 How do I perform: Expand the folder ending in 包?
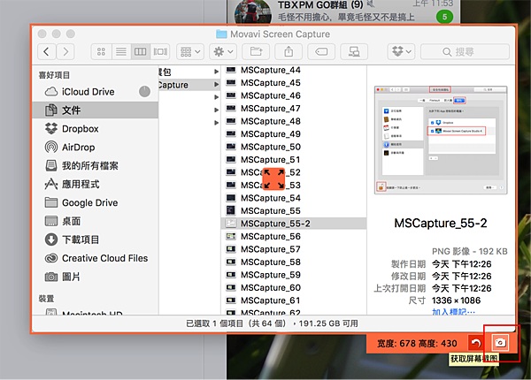(216, 72)
